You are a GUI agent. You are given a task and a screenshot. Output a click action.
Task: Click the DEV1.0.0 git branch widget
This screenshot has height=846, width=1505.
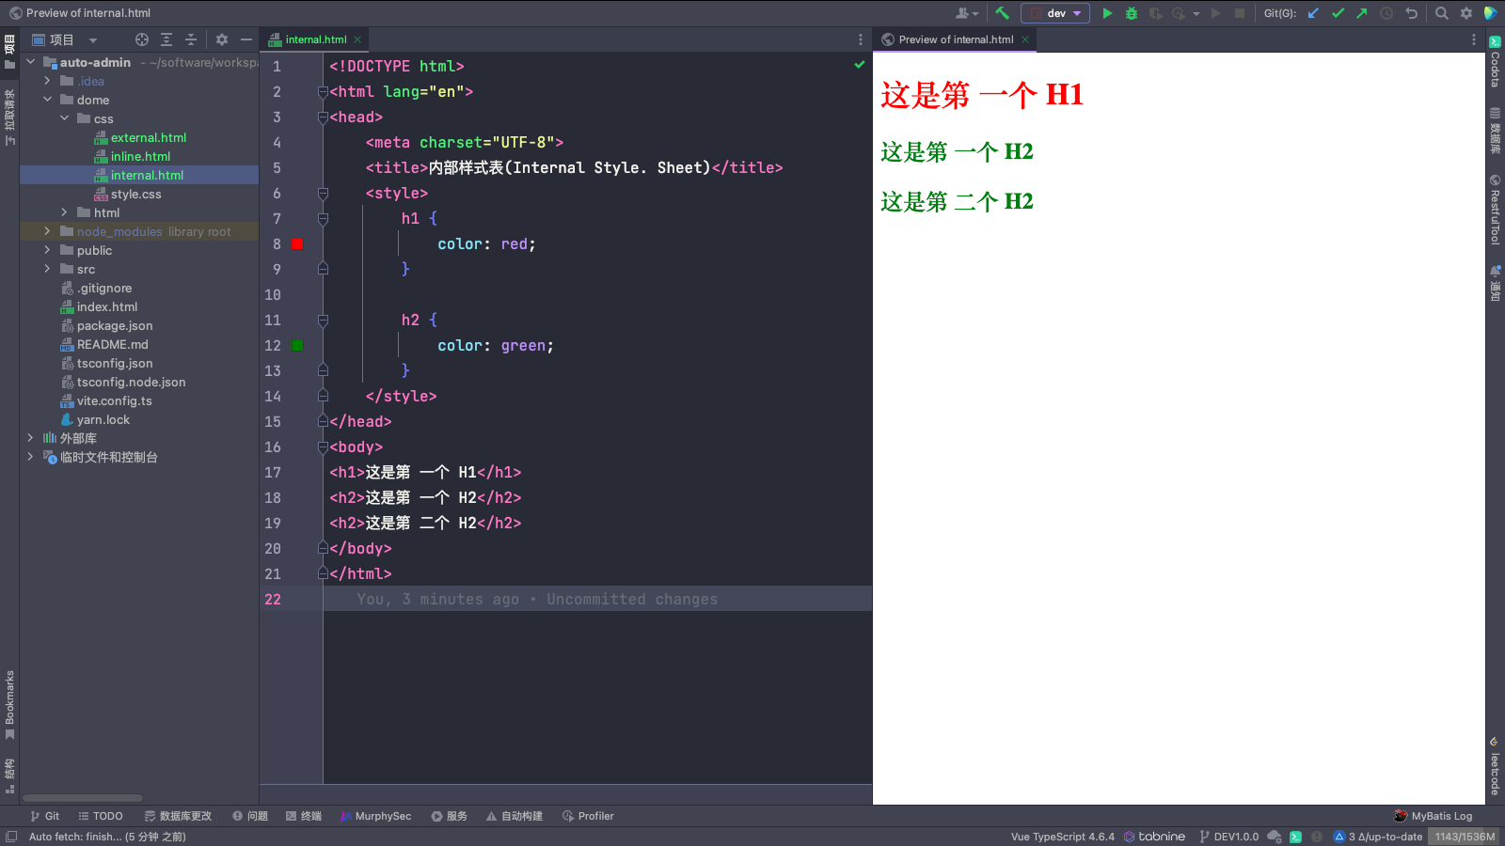(x=1228, y=837)
